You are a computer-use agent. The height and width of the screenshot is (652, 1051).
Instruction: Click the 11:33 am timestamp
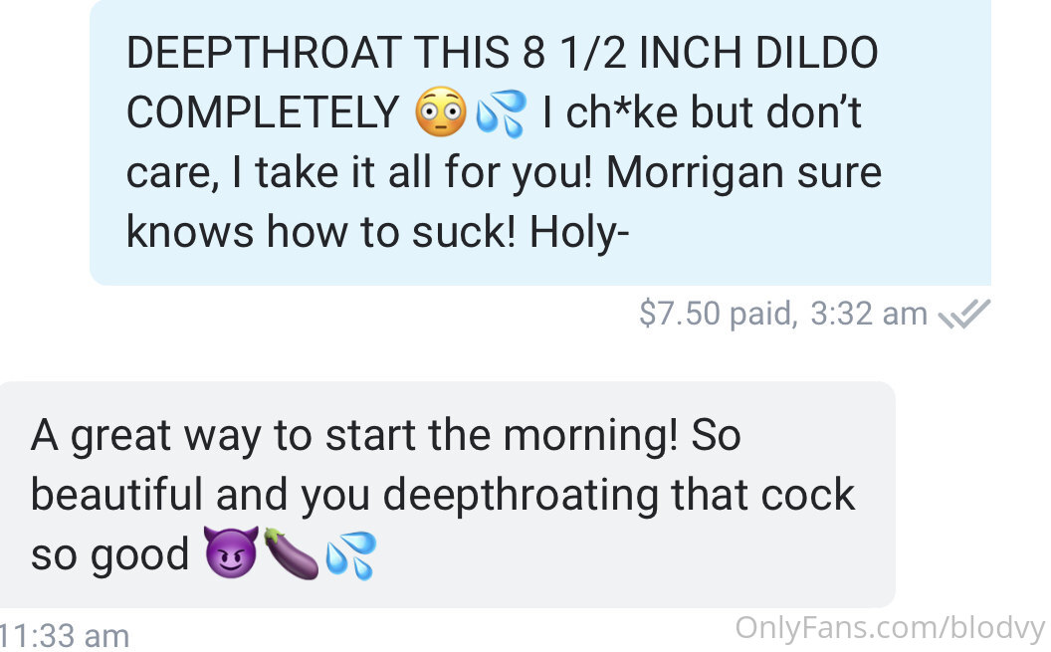65,636
